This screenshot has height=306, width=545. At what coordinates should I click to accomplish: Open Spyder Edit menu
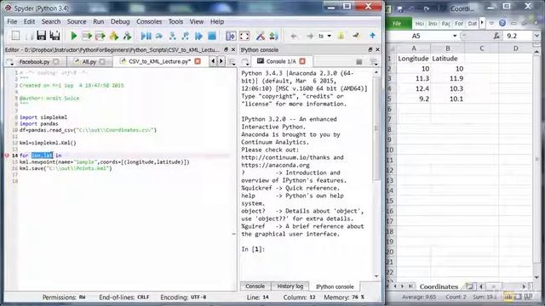(x=29, y=21)
